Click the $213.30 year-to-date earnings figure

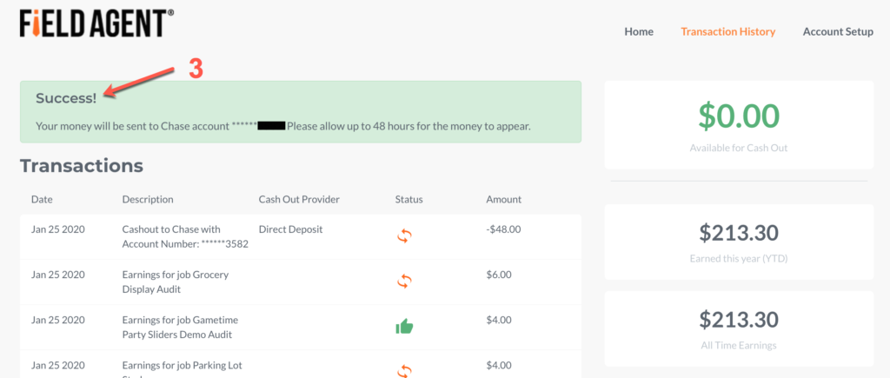pos(739,233)
